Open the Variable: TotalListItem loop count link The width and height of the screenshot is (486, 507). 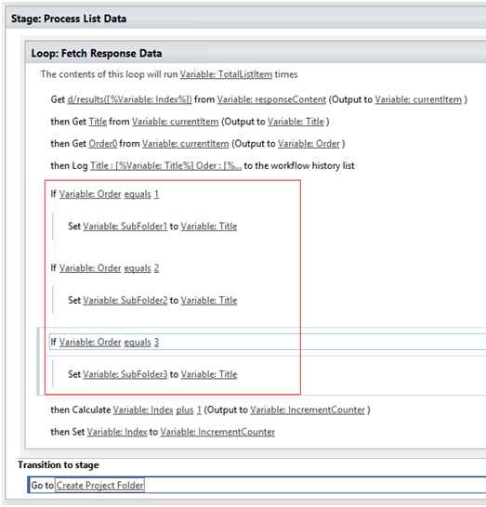(x=226, y=74)
